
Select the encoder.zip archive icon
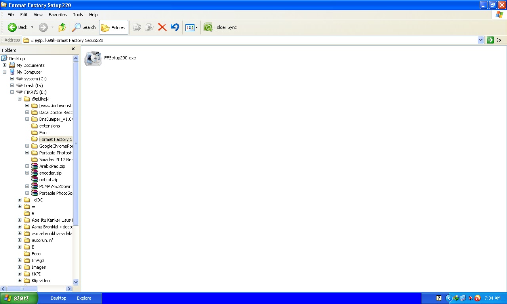point(34,173)
